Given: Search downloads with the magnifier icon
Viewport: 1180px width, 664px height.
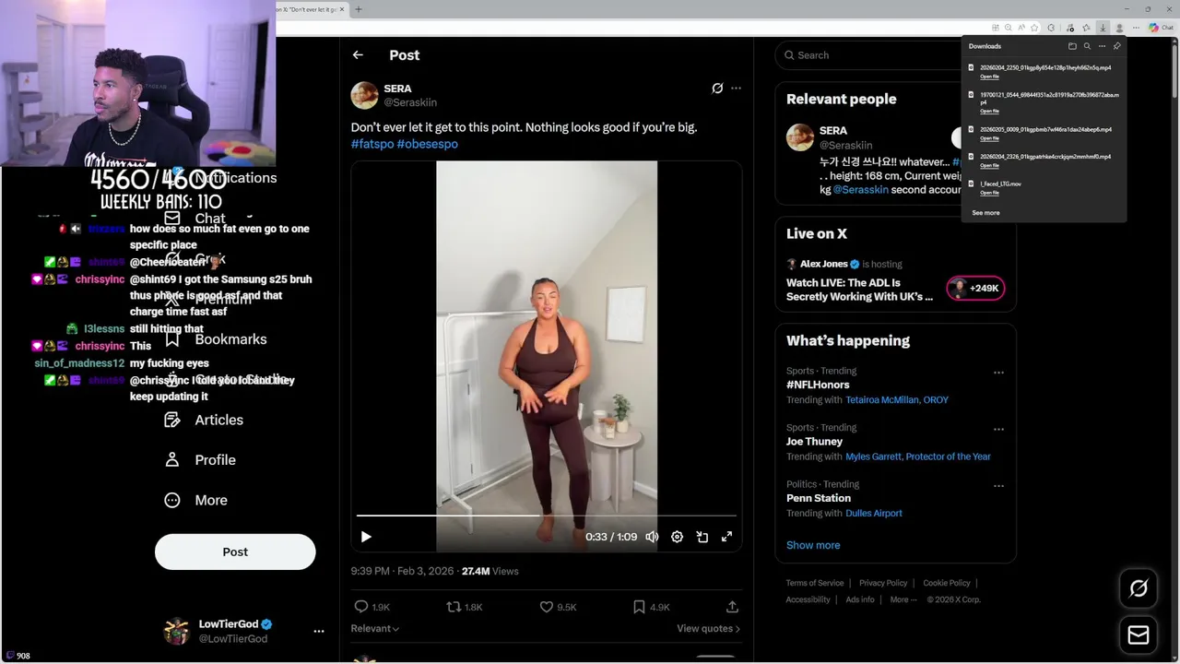Looking at the screenshot, I should 1087,46.
